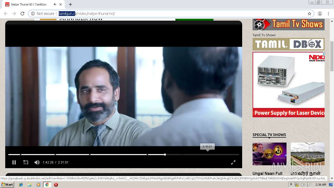Screen dimensions: 334x188
Task: Click scrollbar down arrow
Action: click(332, 178)
